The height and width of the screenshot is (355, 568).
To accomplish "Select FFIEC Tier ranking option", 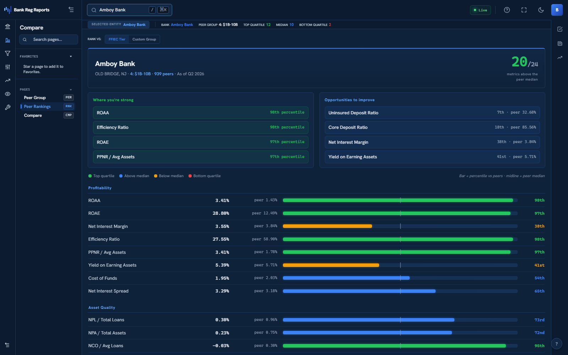I will [x=117, y=39].
